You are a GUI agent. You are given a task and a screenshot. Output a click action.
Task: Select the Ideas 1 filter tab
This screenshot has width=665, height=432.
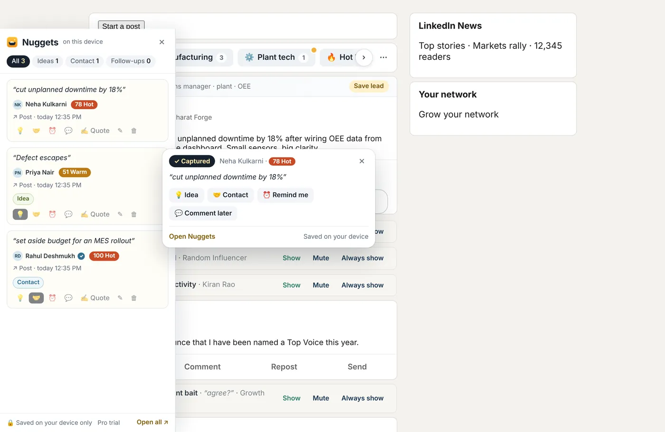(48, 61)
